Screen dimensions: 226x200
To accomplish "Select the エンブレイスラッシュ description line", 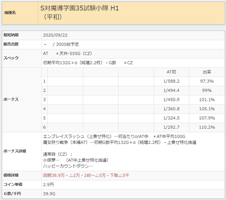I will click(x=114, y=136).
